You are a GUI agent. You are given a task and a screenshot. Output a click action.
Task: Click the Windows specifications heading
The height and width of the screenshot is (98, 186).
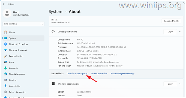point(68,84)
